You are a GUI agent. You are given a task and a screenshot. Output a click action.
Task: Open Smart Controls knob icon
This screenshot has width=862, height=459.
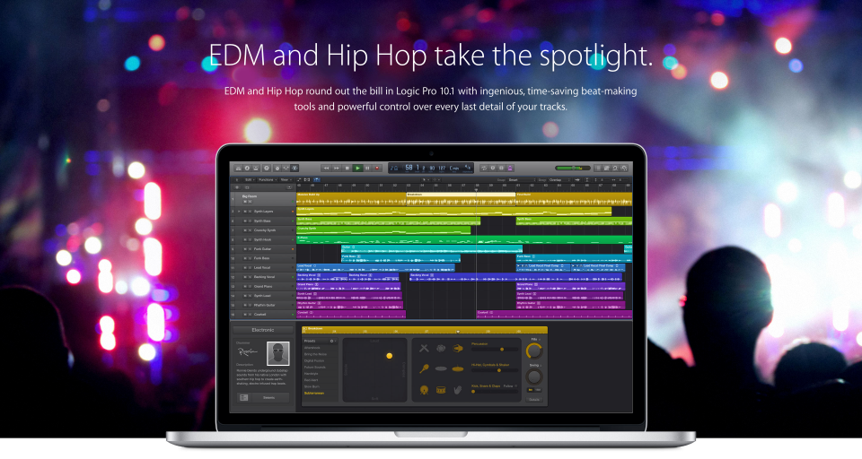(277, 168)
